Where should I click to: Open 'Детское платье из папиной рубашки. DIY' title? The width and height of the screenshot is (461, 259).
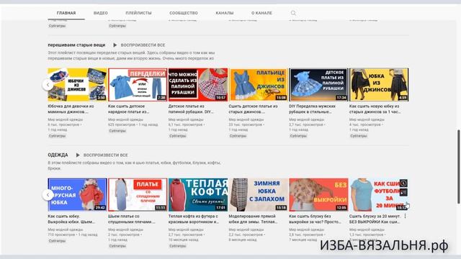point(191,109)
